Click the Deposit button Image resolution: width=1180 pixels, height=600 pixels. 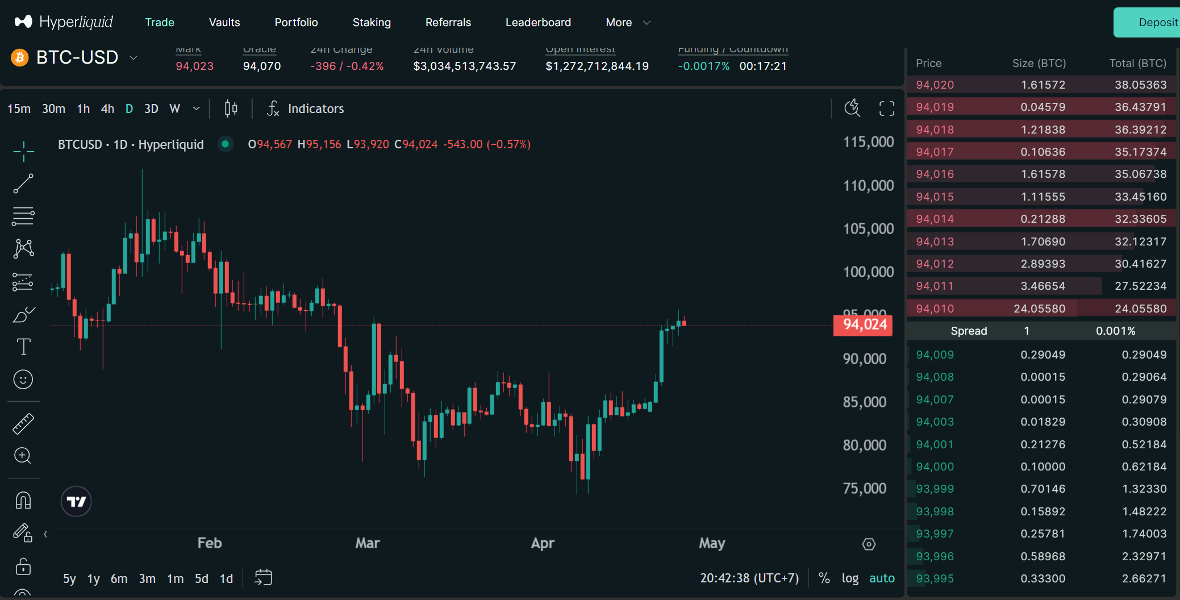pyautogui.click(x=1146, y=22)
